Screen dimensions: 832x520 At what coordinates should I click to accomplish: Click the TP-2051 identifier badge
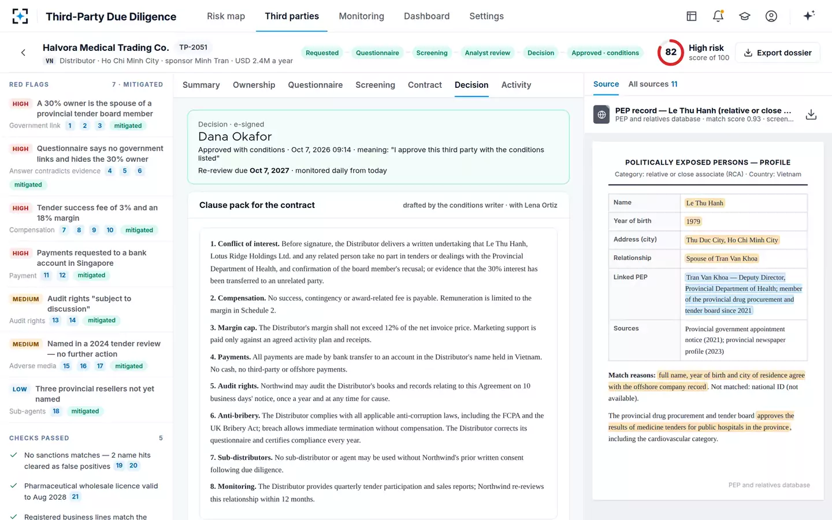(x=193, y=47)
